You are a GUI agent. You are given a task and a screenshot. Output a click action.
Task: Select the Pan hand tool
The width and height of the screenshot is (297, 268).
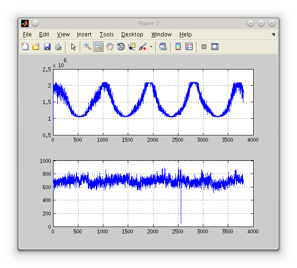click(110, 47)
